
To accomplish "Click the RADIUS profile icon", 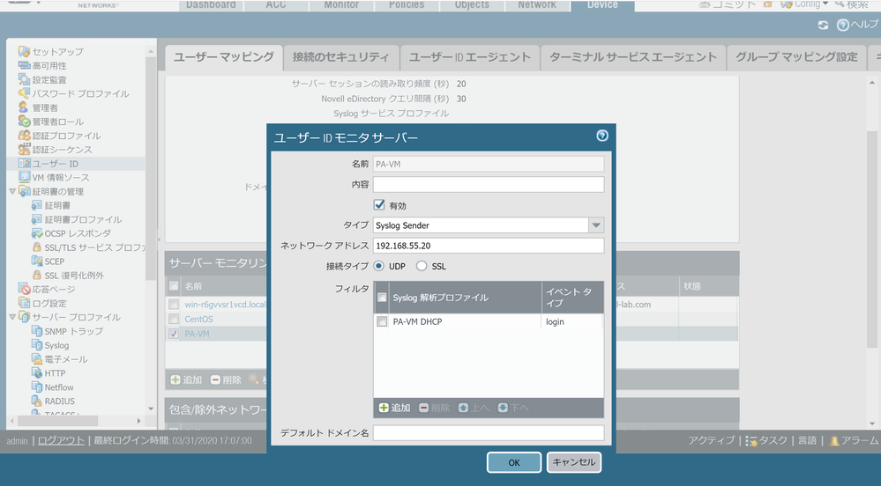I will (x=36, y=401).
